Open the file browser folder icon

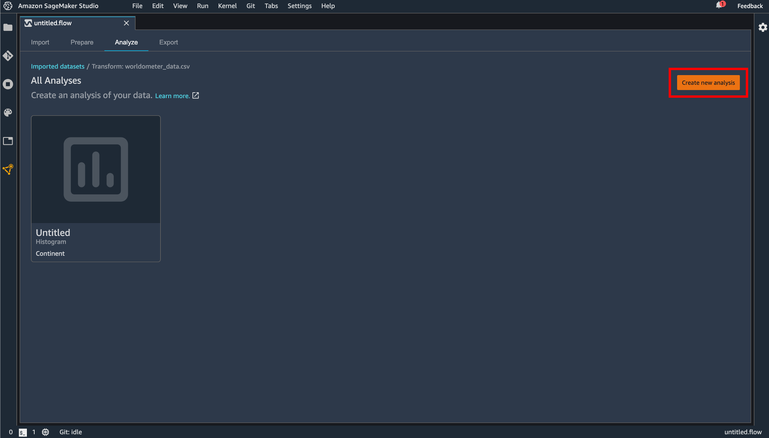[8, 27]
